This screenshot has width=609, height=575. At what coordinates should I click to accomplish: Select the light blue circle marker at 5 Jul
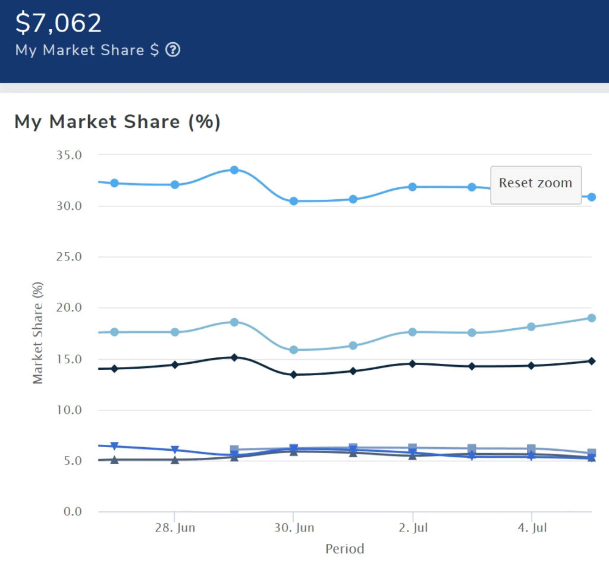pyautogui.click(x=592, y=318)
